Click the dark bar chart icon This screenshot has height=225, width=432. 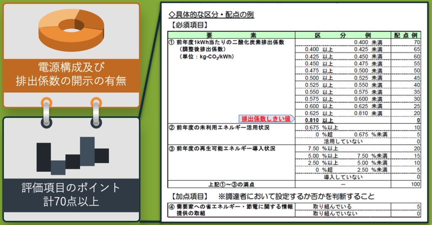[73, 155]
